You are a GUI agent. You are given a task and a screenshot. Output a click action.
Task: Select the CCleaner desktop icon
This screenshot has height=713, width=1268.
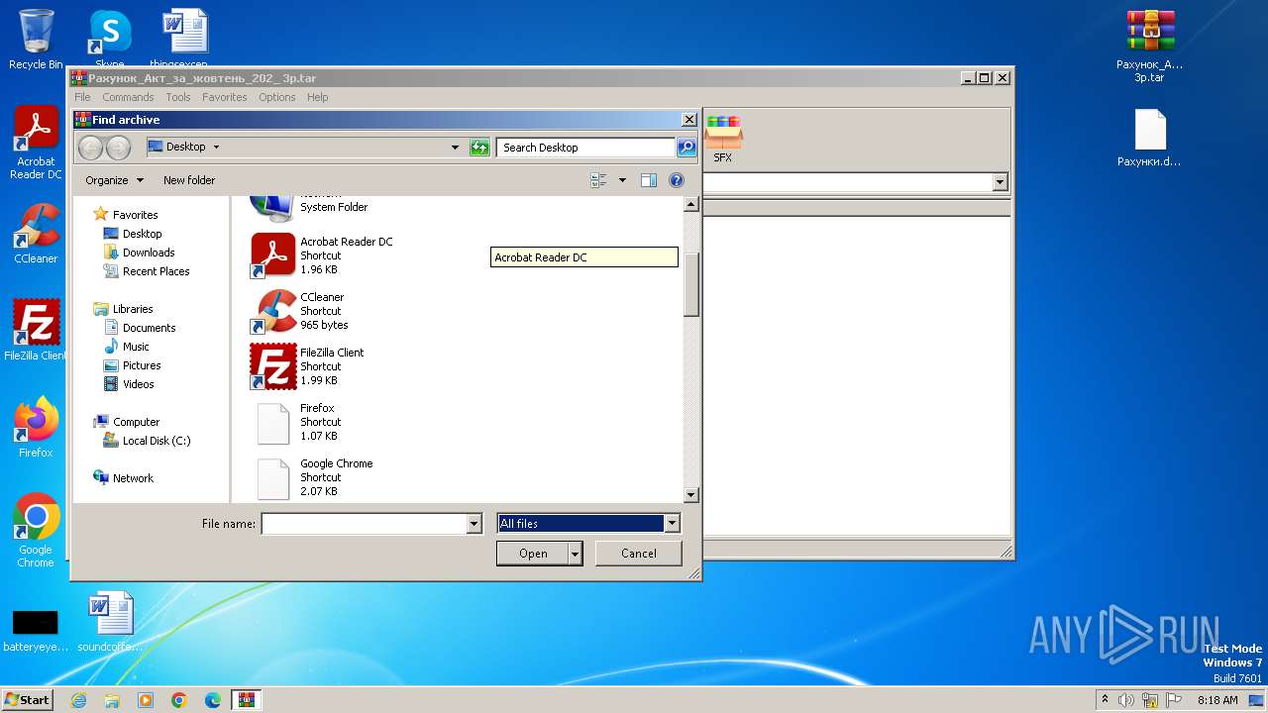36,234
